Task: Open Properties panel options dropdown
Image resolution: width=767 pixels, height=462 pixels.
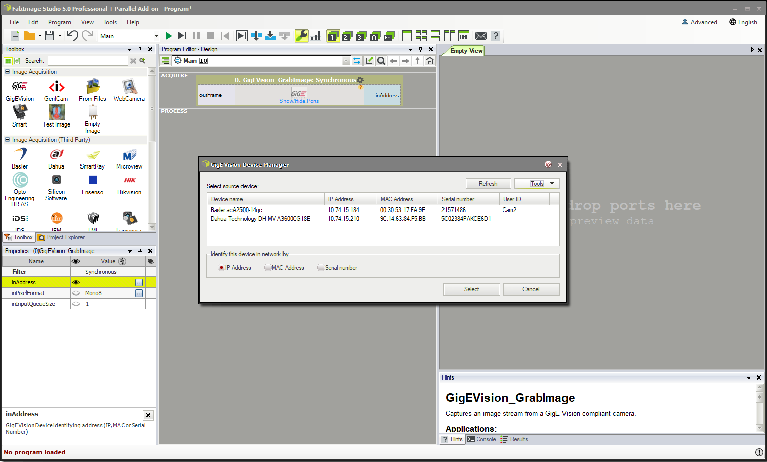Action: (130, 251)
